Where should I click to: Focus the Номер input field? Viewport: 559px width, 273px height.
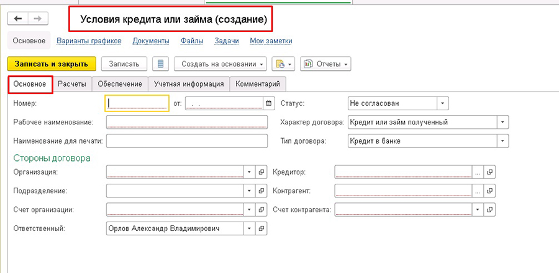[x=137, y=103]
